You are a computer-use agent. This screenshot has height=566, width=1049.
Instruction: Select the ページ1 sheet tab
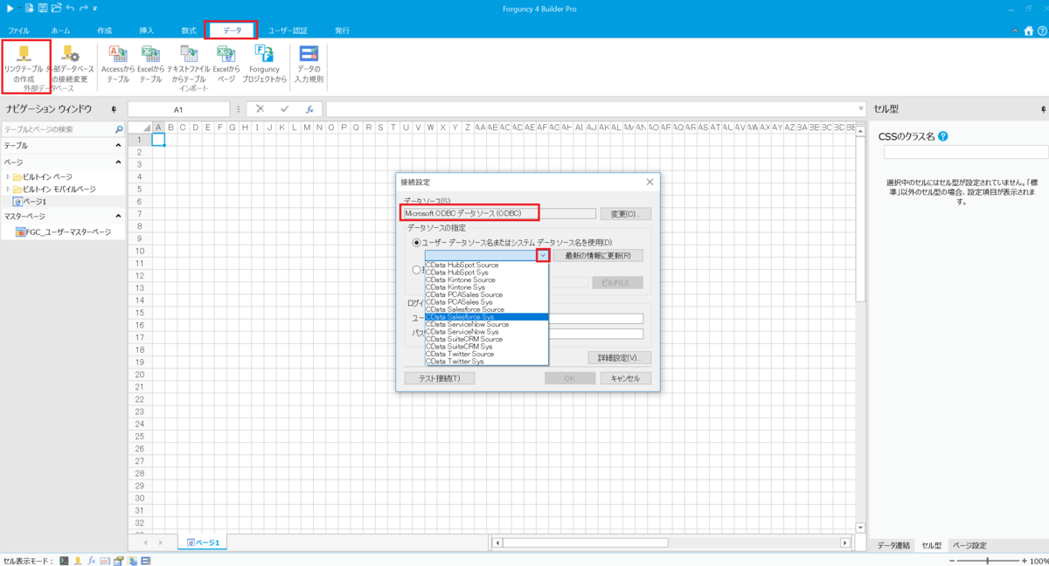[x=203, y=542]
